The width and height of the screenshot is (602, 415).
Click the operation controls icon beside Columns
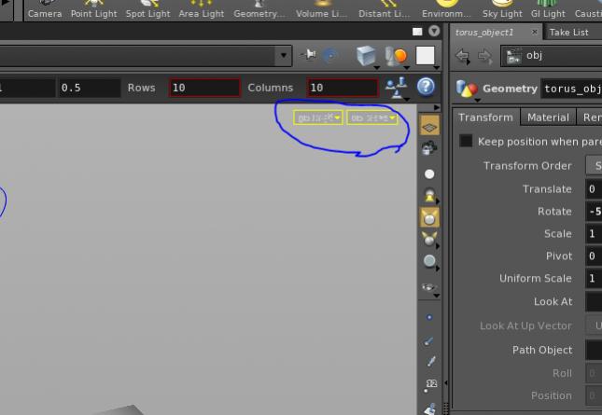tap(397, 88)
